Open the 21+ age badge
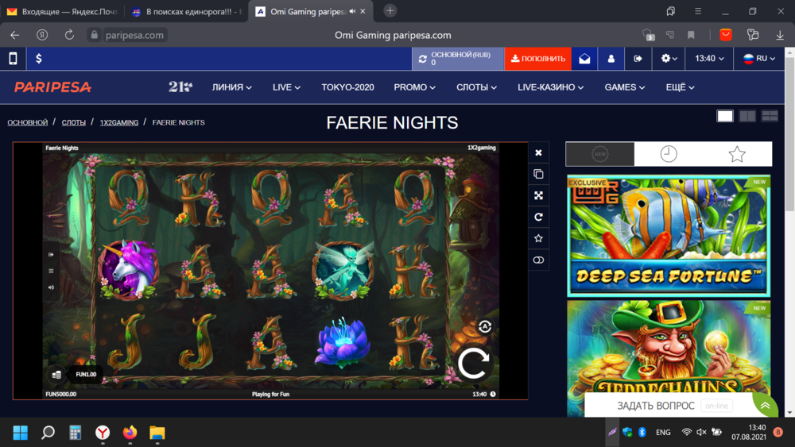This screenshot has width=795, height=447. tap(180, 87)
